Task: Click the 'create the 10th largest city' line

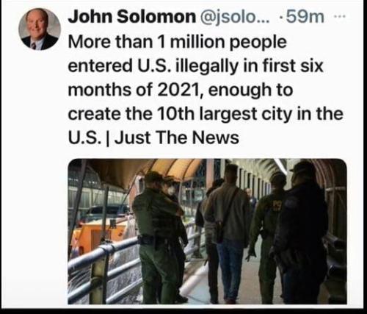Action: [206, 114]
